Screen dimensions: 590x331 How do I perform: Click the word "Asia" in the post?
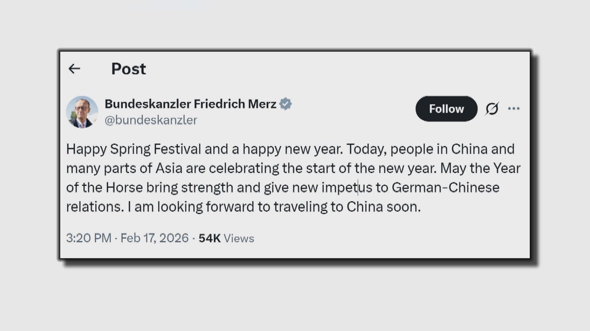click(169, 168)
